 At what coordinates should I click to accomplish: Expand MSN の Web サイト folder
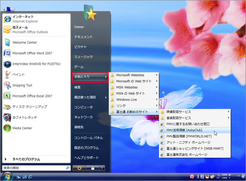click(x=134, y=93)
